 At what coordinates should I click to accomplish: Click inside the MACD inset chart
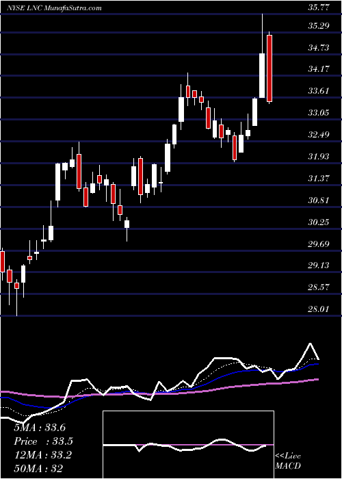coord(188,445)
